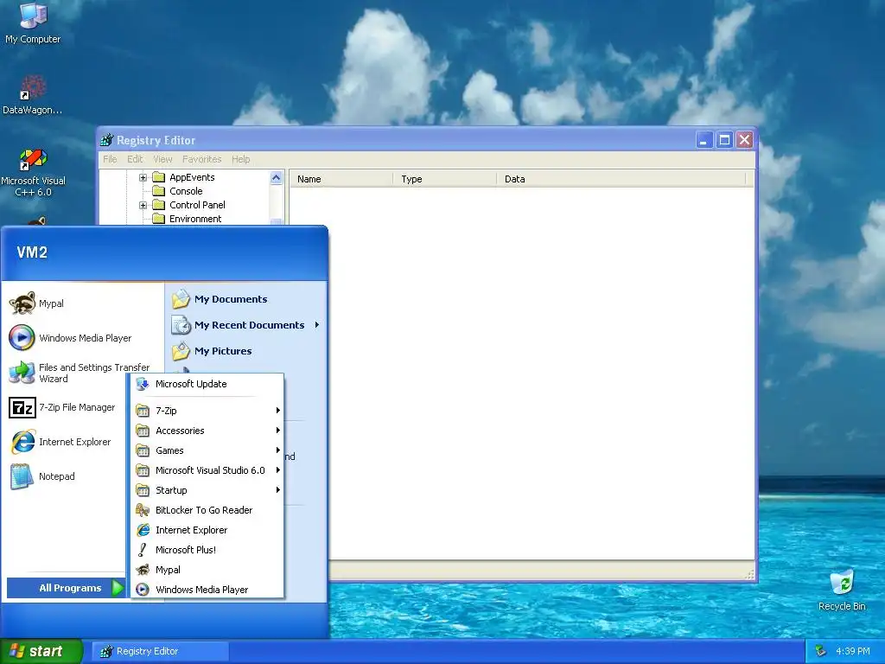Screen dimensions: 885x664
Task: Expand Microsoft Visual Studio 6.0 submenu
Action: (207, 469)
